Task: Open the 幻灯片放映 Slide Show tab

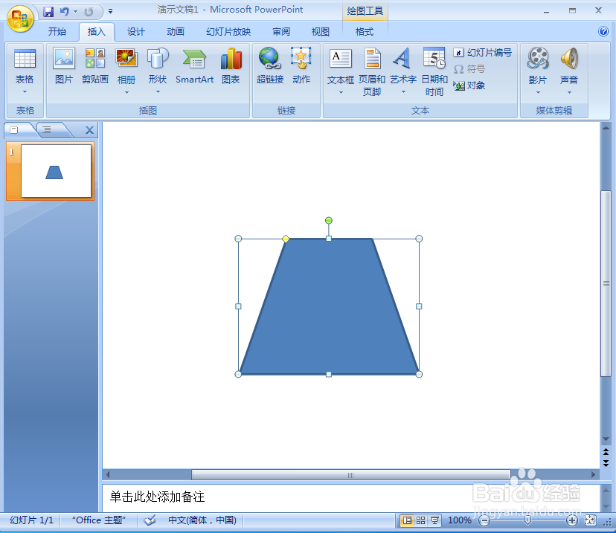Action: pos(228,32)
